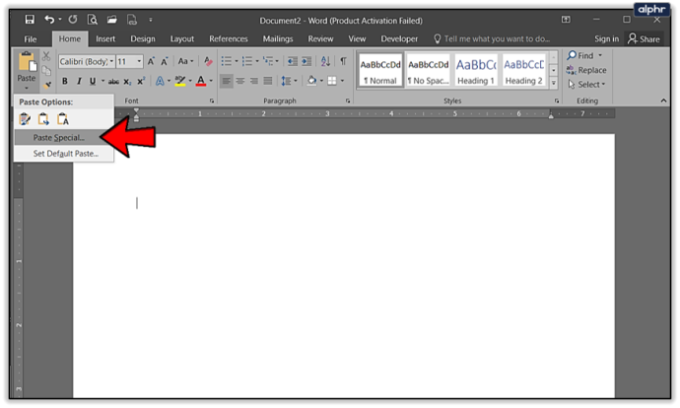Open the font size 11 dropdown
The width and height of the screenshot is (680, 408).
129,61
